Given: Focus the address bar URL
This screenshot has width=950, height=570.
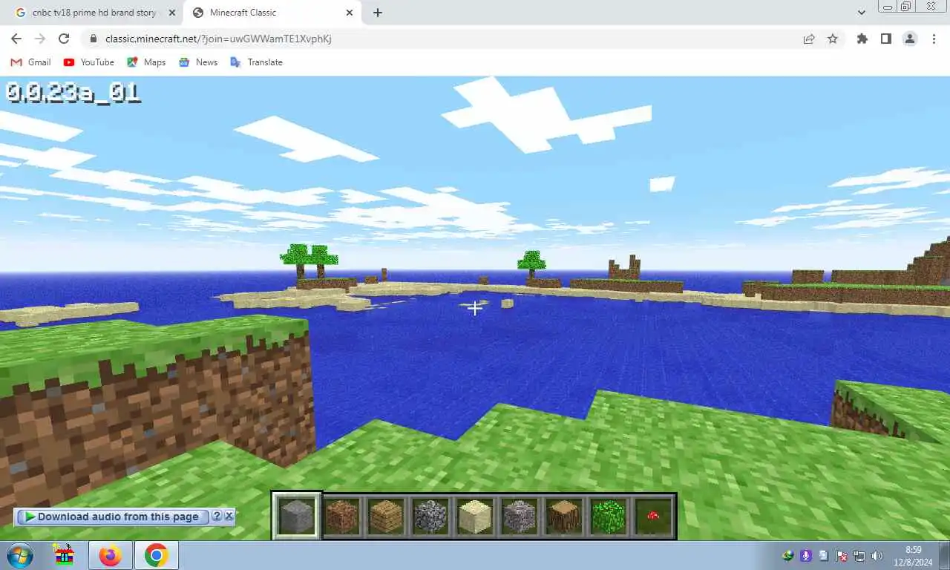Looking at the screenshot, I should pyautogui.click(x=218, y=39).
